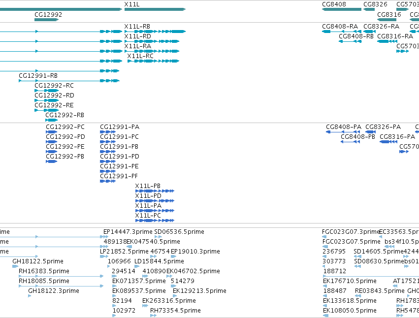Screen dimensions: 419x318
Task: Open the CG8408-RB transcript label
Action: coord(356,36)
